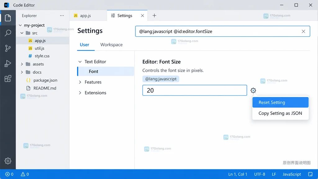Close the Settings tab
This screenshot has height=179, width=318.
point(142,16)
